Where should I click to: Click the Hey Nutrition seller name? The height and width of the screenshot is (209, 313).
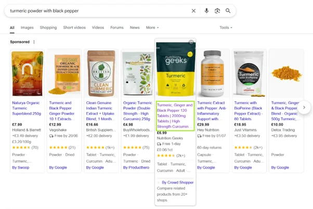(208, 130)
